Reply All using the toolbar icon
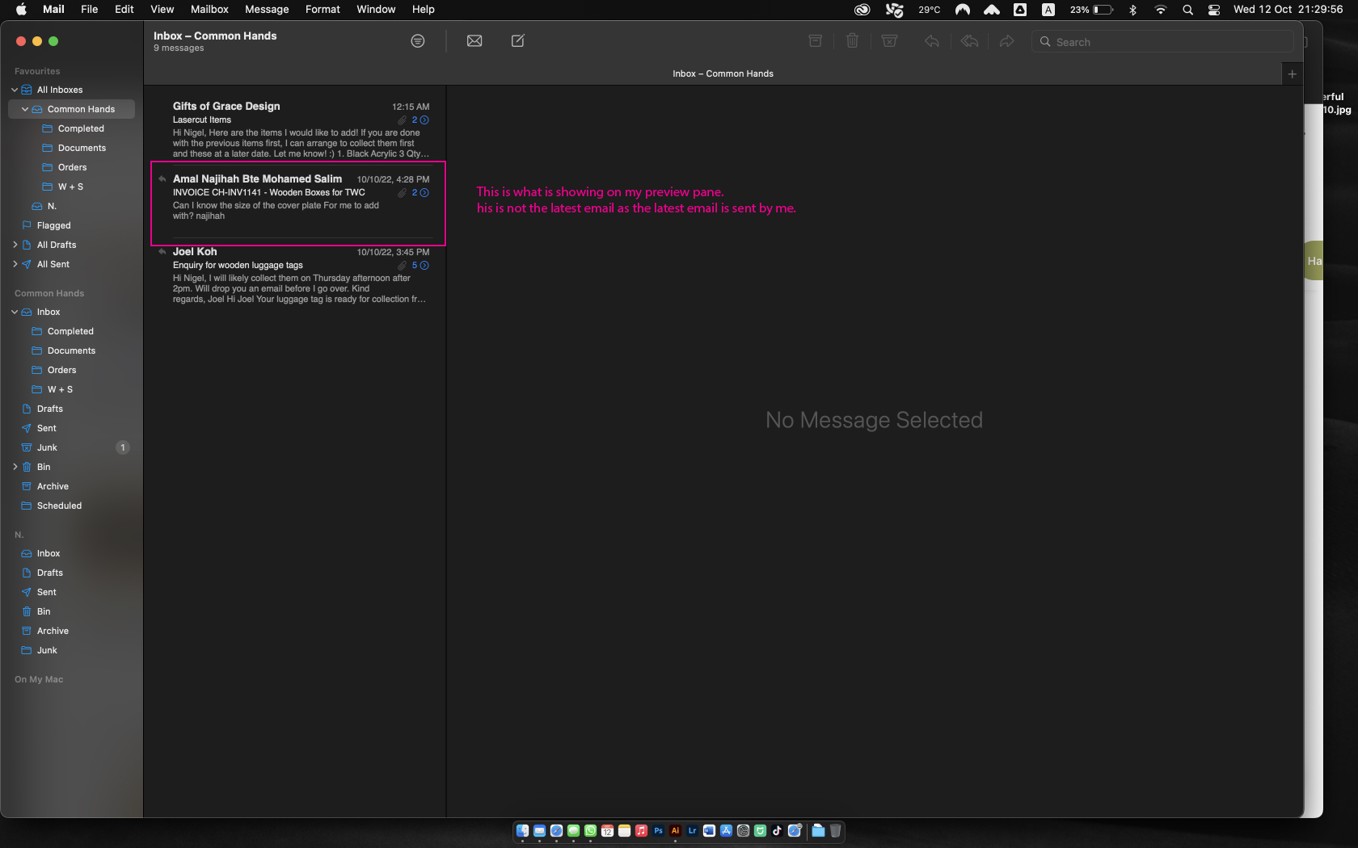Screen dimensions: 1358x848 click(x=969, y=40)
